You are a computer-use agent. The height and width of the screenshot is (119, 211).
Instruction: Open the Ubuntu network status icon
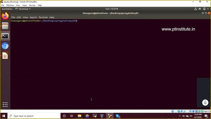(x=196, y=9)
